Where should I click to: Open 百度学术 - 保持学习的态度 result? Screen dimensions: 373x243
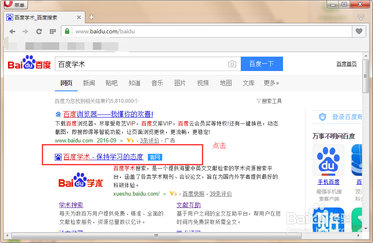tap(103, 157)
